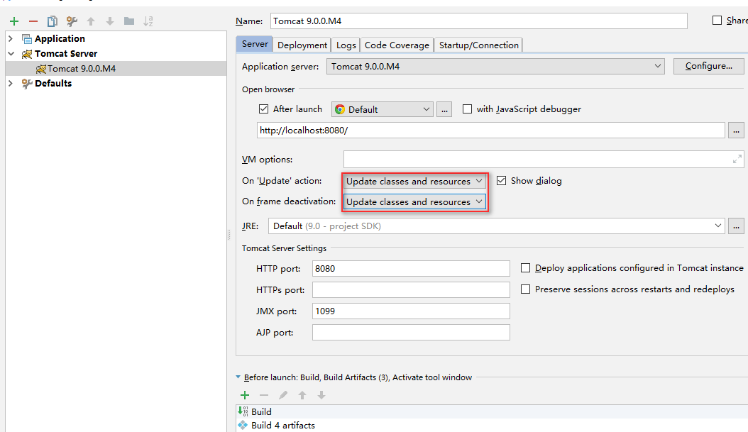Focus the JMX port field
The width and height of the screenshot is (748, 432).
coord(411,311)
